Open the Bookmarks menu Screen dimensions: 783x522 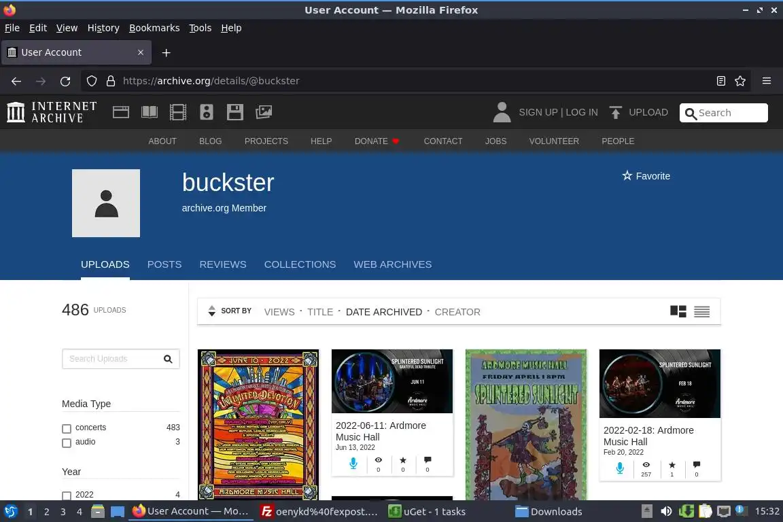point(154,28)
